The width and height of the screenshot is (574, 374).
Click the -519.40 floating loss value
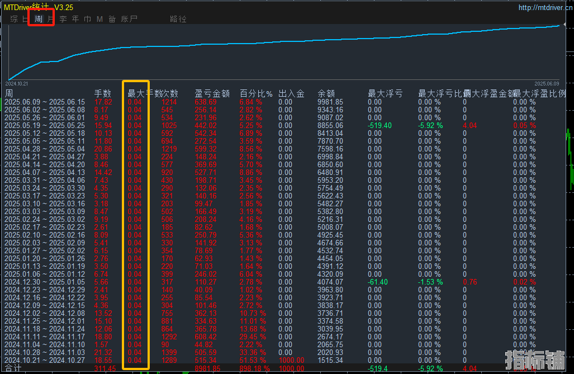point(379,126)
